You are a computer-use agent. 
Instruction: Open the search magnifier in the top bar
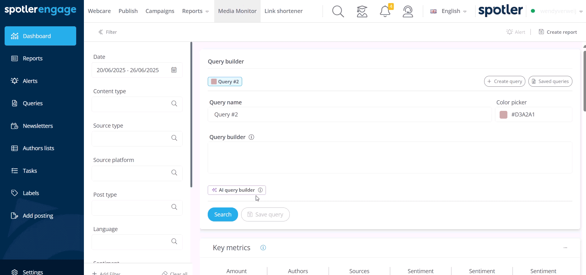tap(338, 11)
